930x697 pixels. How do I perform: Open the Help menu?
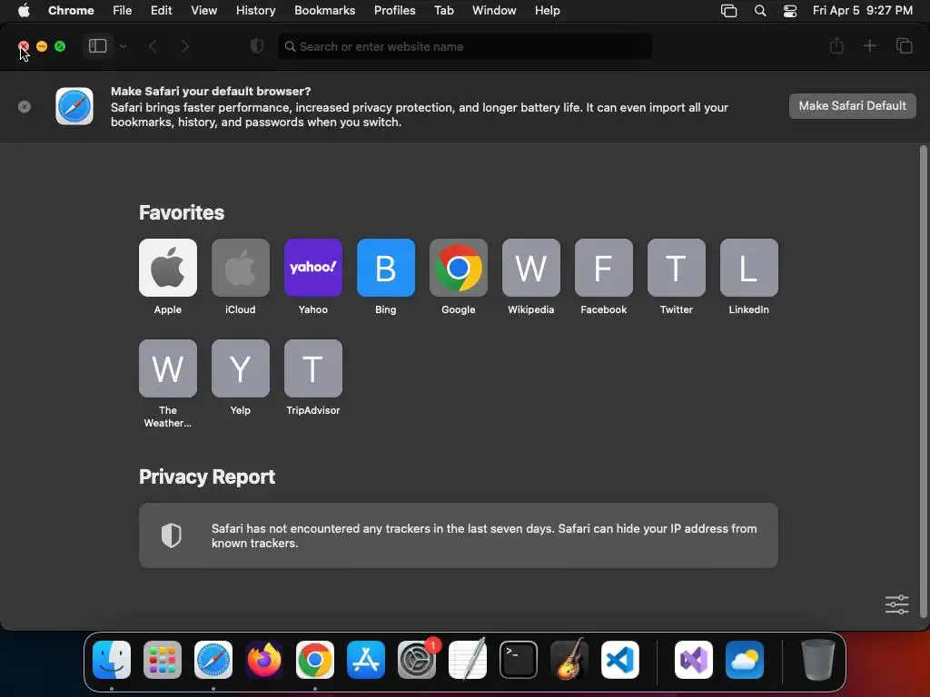[547, 10]
